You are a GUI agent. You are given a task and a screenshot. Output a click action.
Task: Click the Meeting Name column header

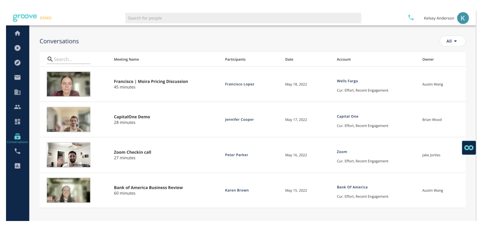(126, 59)
